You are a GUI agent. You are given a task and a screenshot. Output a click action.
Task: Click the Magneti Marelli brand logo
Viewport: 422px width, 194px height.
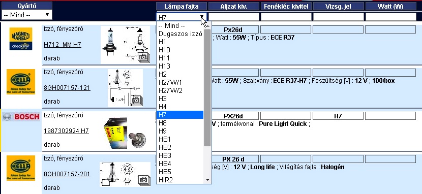pyautogui.click(x=21, y=39)
